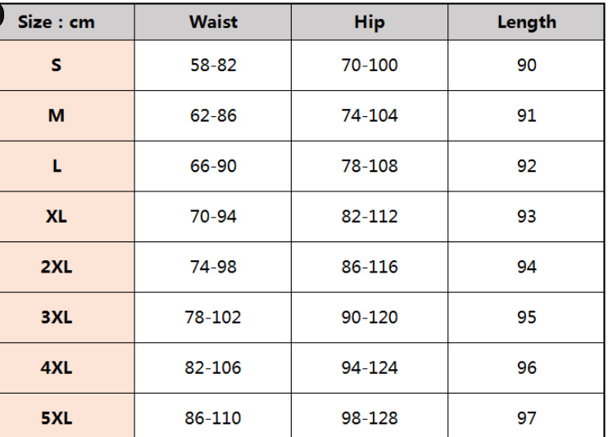Select the XL size row label
The width and height of the screenshot is (608, 437).
click(57, 217)
